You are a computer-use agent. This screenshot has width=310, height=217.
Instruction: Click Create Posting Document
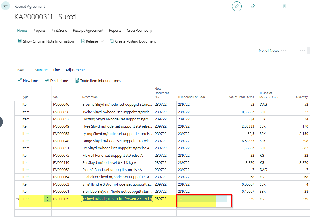tap(133, 41)
